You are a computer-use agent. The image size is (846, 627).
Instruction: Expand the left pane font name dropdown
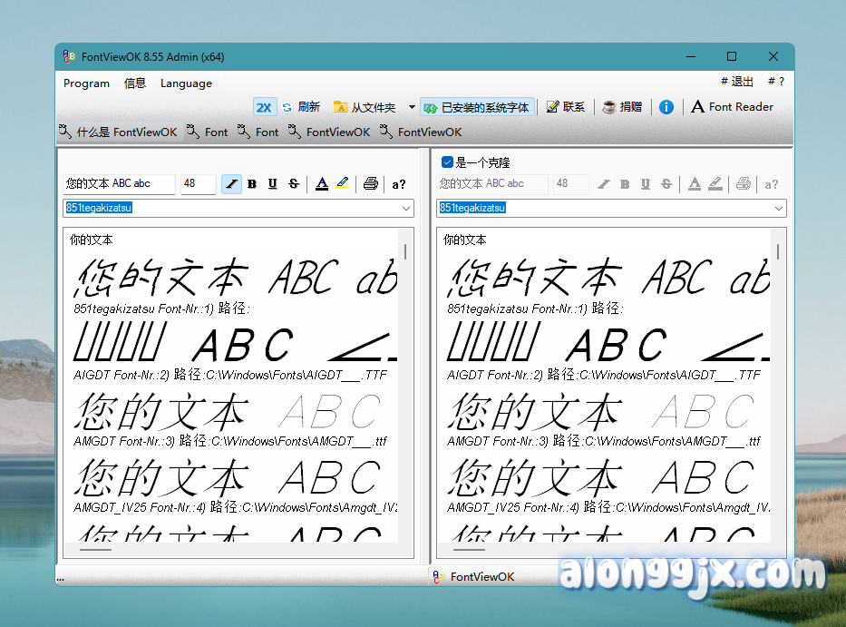click(x=406, y=209)
